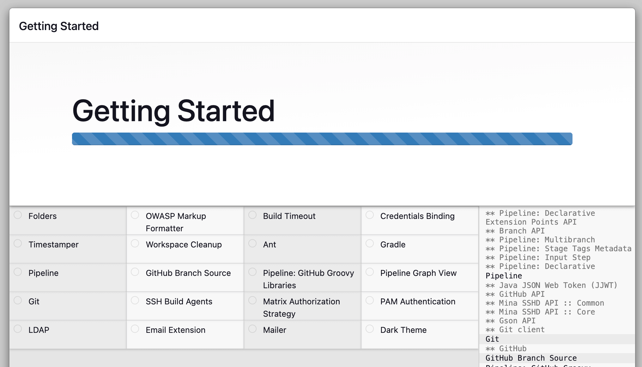642x367 pixels.
Task: Click the LDAP plugin status circle
Action: coord(18,329)
